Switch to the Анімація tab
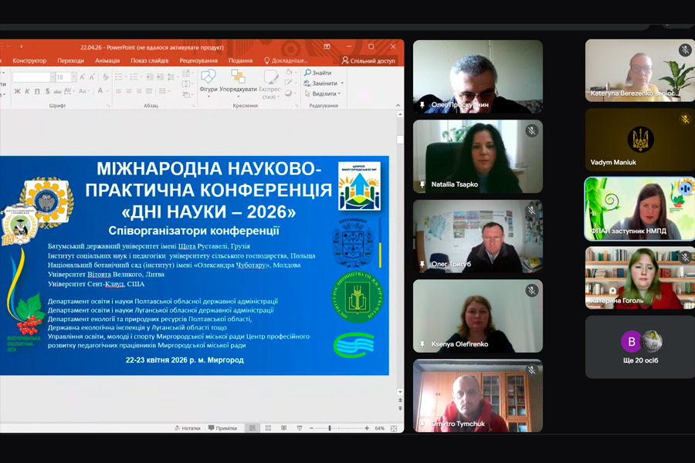Viewport: 695px width, 463px height. (107, 61)
